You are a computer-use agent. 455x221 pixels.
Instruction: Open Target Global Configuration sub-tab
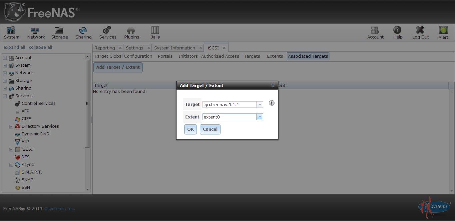click(x=123, y=56)
